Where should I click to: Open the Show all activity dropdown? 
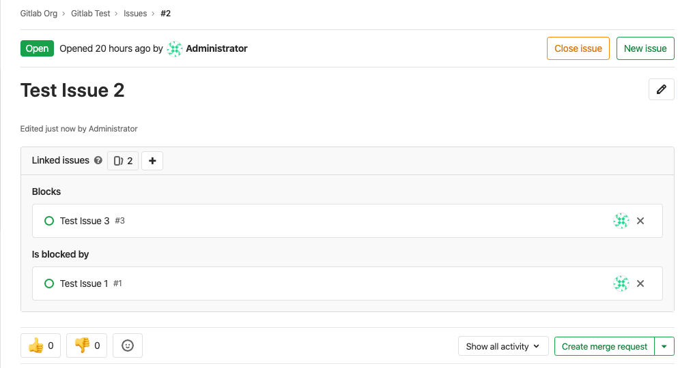click(x=503, y=346)
